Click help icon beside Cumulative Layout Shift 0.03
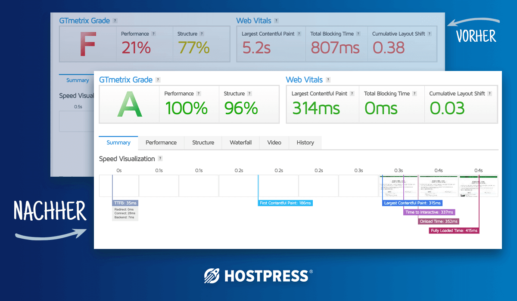The height and width of the screenshot is (301, 517). click(490, 94)
